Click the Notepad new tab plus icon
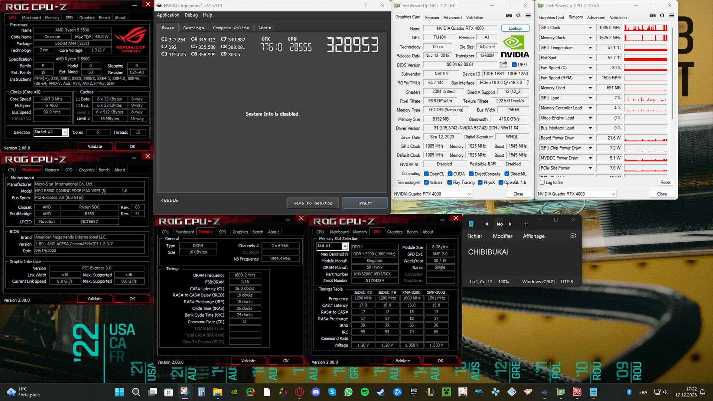This screenshot has height=401, width=713. 525,224
